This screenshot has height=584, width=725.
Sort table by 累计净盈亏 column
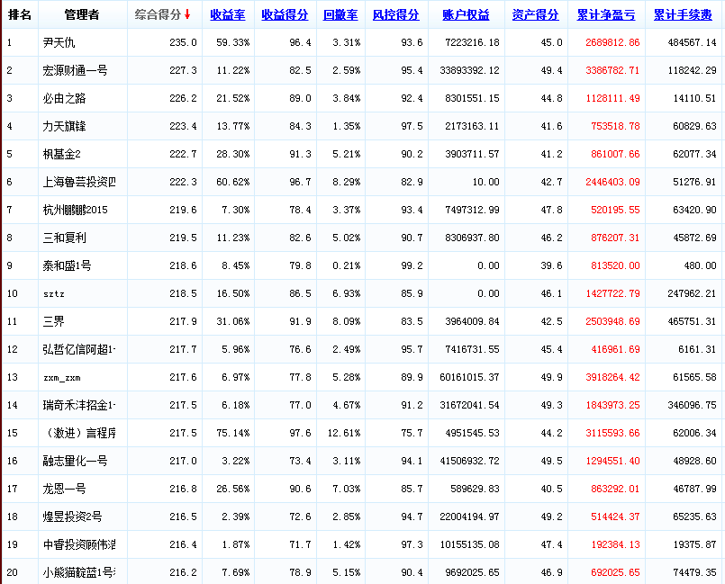click(606, 14)
